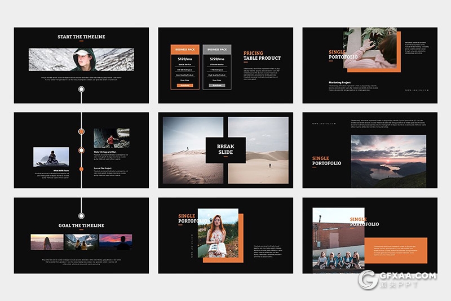This screenshot has width=451, height=301.
Task: Click the Start The Timeline heading
Action: [x=81, y=37]
